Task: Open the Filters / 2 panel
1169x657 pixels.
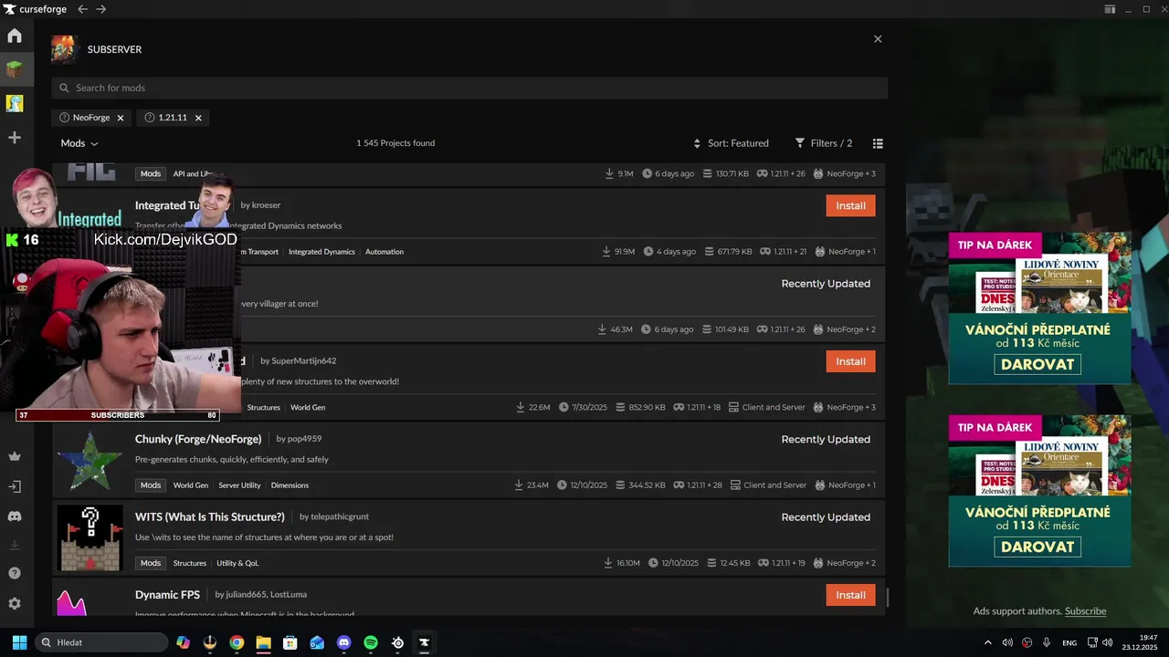Action: [x=824, y=143]
